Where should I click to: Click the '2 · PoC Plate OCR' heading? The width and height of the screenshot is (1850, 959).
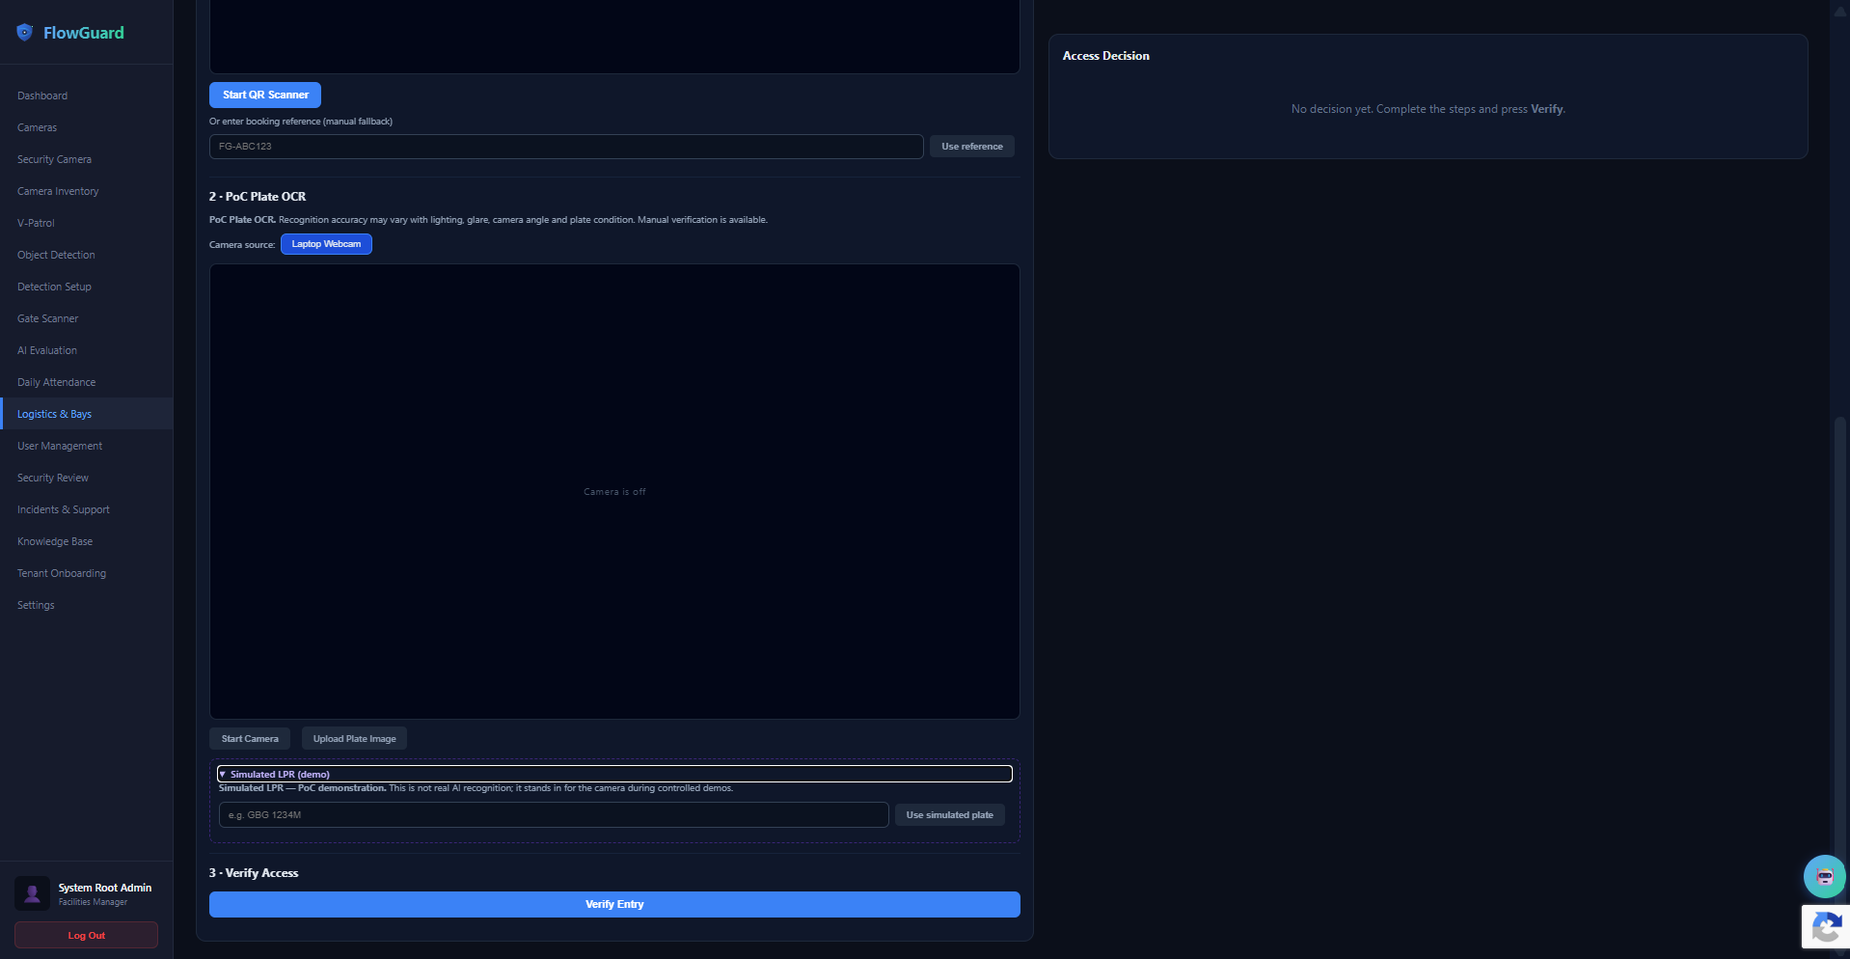pyautogui.click(x=258, y=197)
